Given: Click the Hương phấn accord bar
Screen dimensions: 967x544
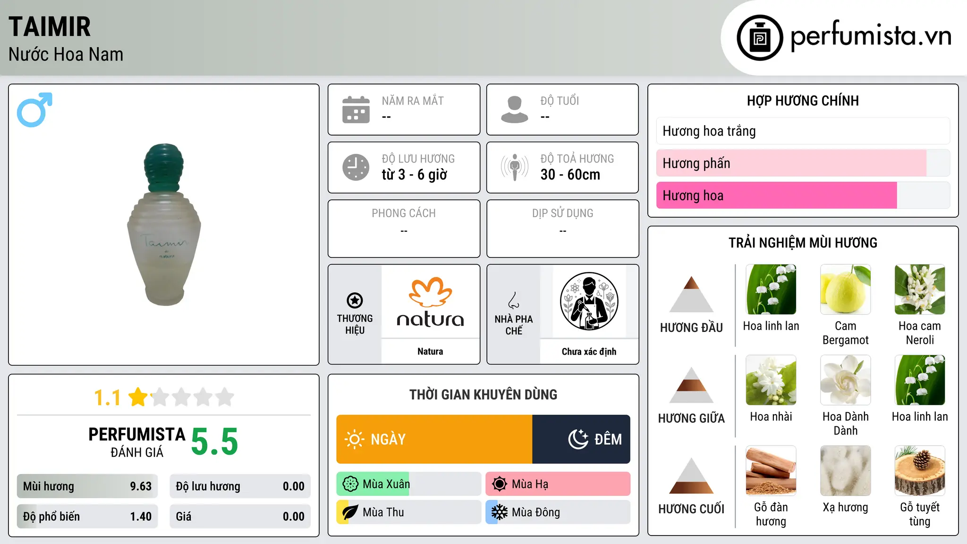Looking at the screenshot, I should coord(803,163).
